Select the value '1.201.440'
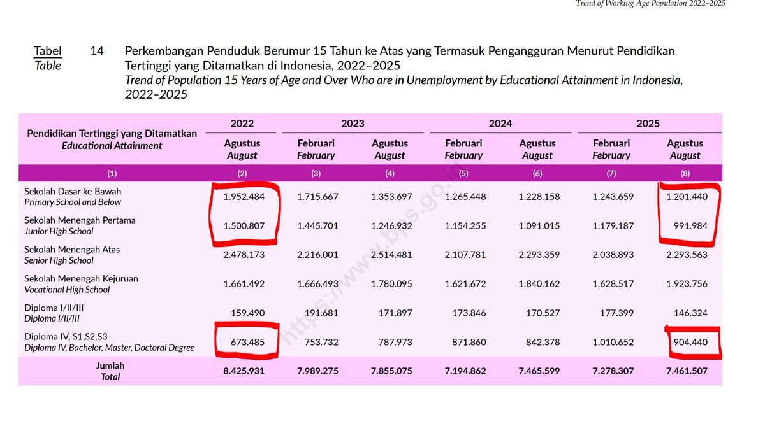The height and width of the screenshot is (447, 765). pos(687,197)
